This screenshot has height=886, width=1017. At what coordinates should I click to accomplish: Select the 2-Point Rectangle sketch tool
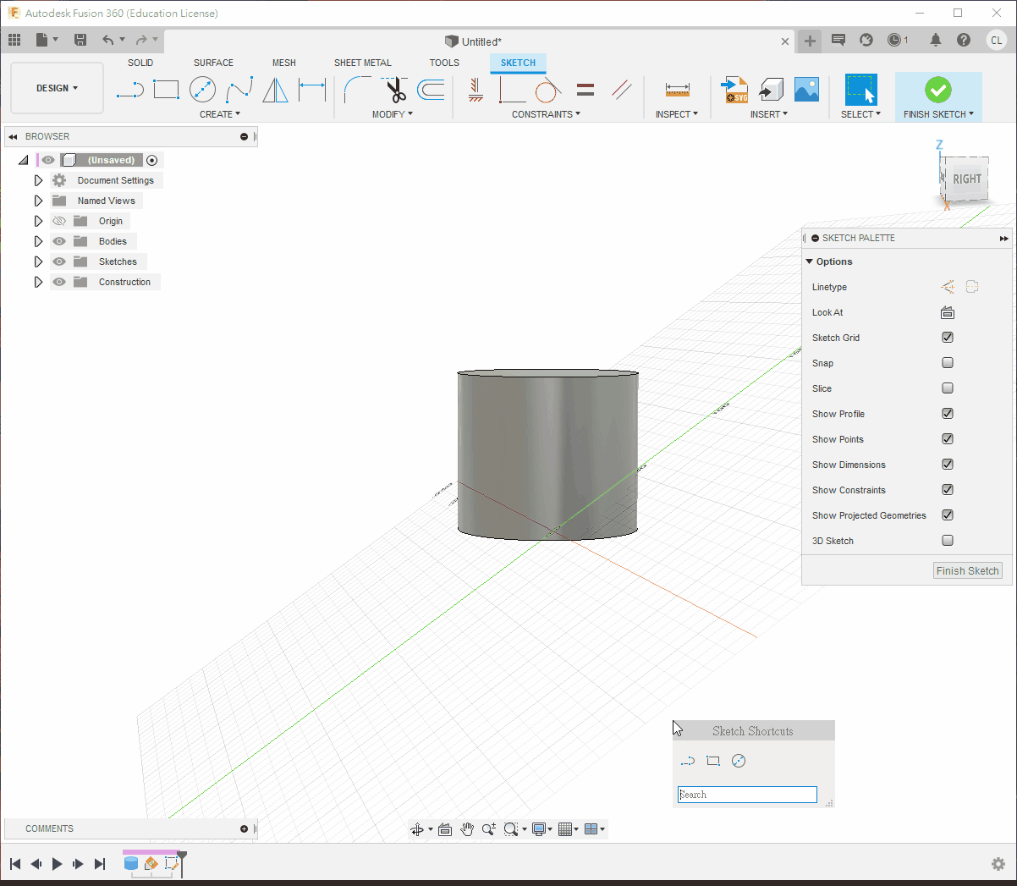tap(166, 89)
